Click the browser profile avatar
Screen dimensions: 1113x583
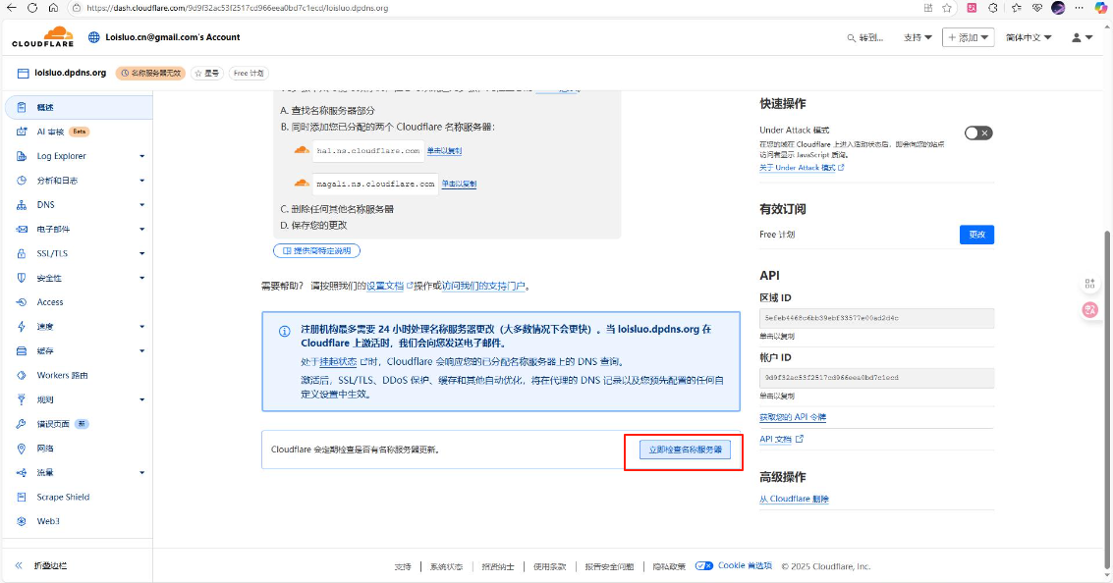1058,8
